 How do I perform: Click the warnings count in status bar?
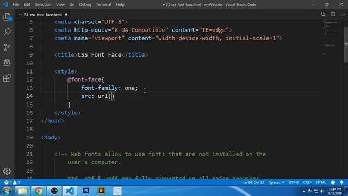(x=17, y=182)
